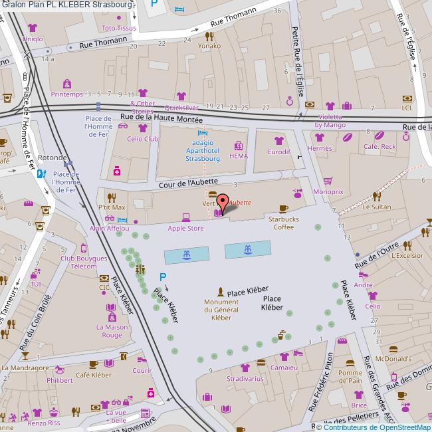
Task: Click the Apple Store laptop icon
Action: point(186,217)
